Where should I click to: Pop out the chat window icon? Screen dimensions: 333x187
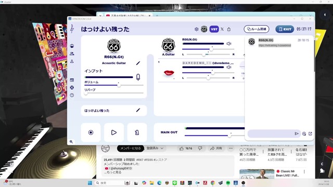(310, 133)
